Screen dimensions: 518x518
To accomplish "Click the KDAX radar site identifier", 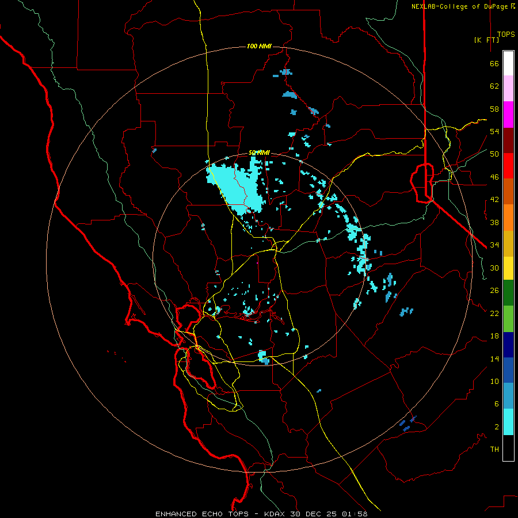I will point(276,514).
